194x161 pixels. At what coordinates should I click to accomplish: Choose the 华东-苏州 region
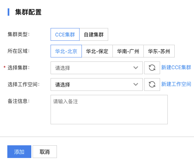[159, 51]
